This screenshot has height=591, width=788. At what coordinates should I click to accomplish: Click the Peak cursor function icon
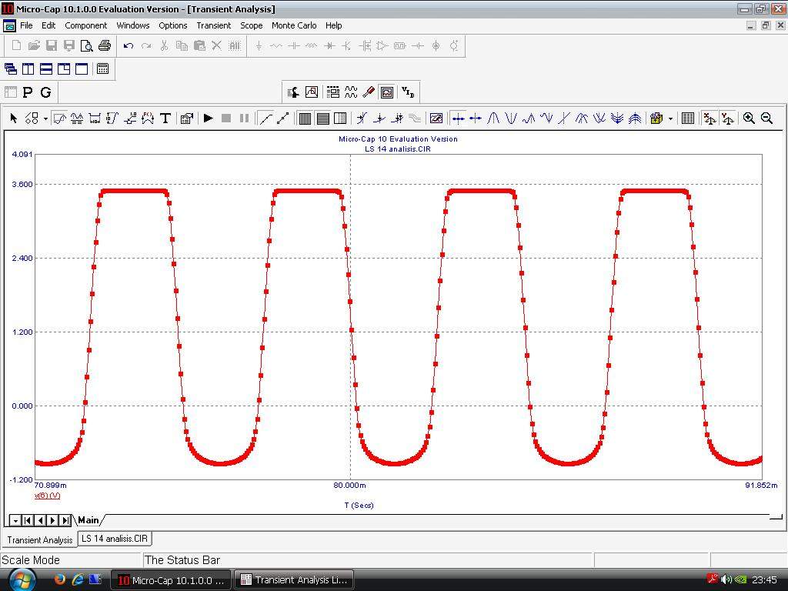pos(493,119)
